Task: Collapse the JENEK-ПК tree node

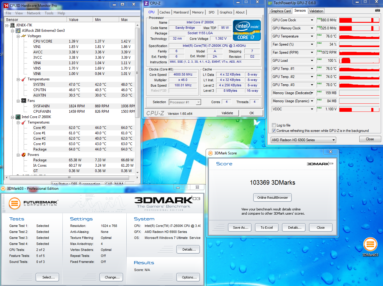Action: [x=7, y=25]
